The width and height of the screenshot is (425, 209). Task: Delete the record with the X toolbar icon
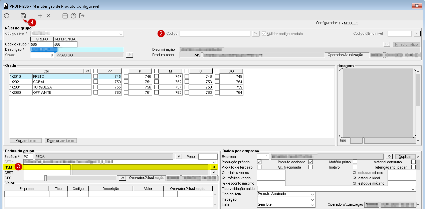[48, 16]
